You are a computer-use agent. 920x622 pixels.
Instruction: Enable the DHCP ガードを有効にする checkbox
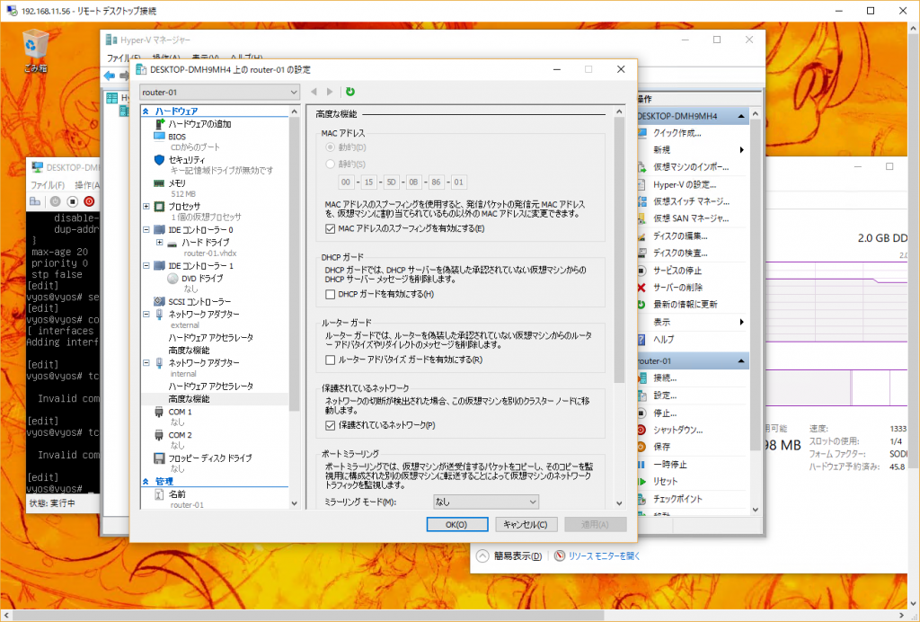[x=331, y=295]
